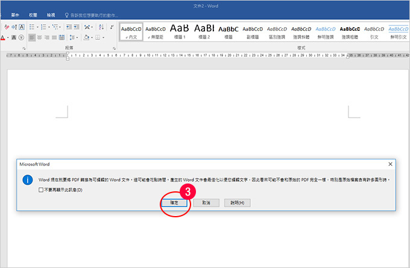Switch to the 檢視 ribbon tab
Image resolution: width=410 pixels, height=268 pixels.
(x=51, y=15)
